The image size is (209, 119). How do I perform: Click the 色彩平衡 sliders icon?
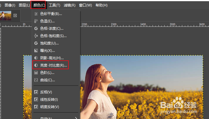(x=36, y=14)
